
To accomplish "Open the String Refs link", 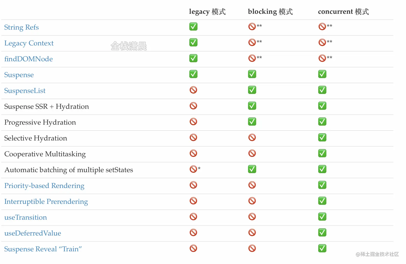I will click(x=21, y=27).
